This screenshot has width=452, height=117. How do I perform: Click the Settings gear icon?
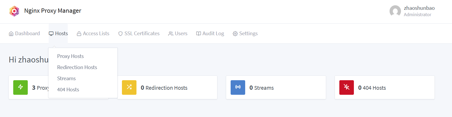[235, 34]
